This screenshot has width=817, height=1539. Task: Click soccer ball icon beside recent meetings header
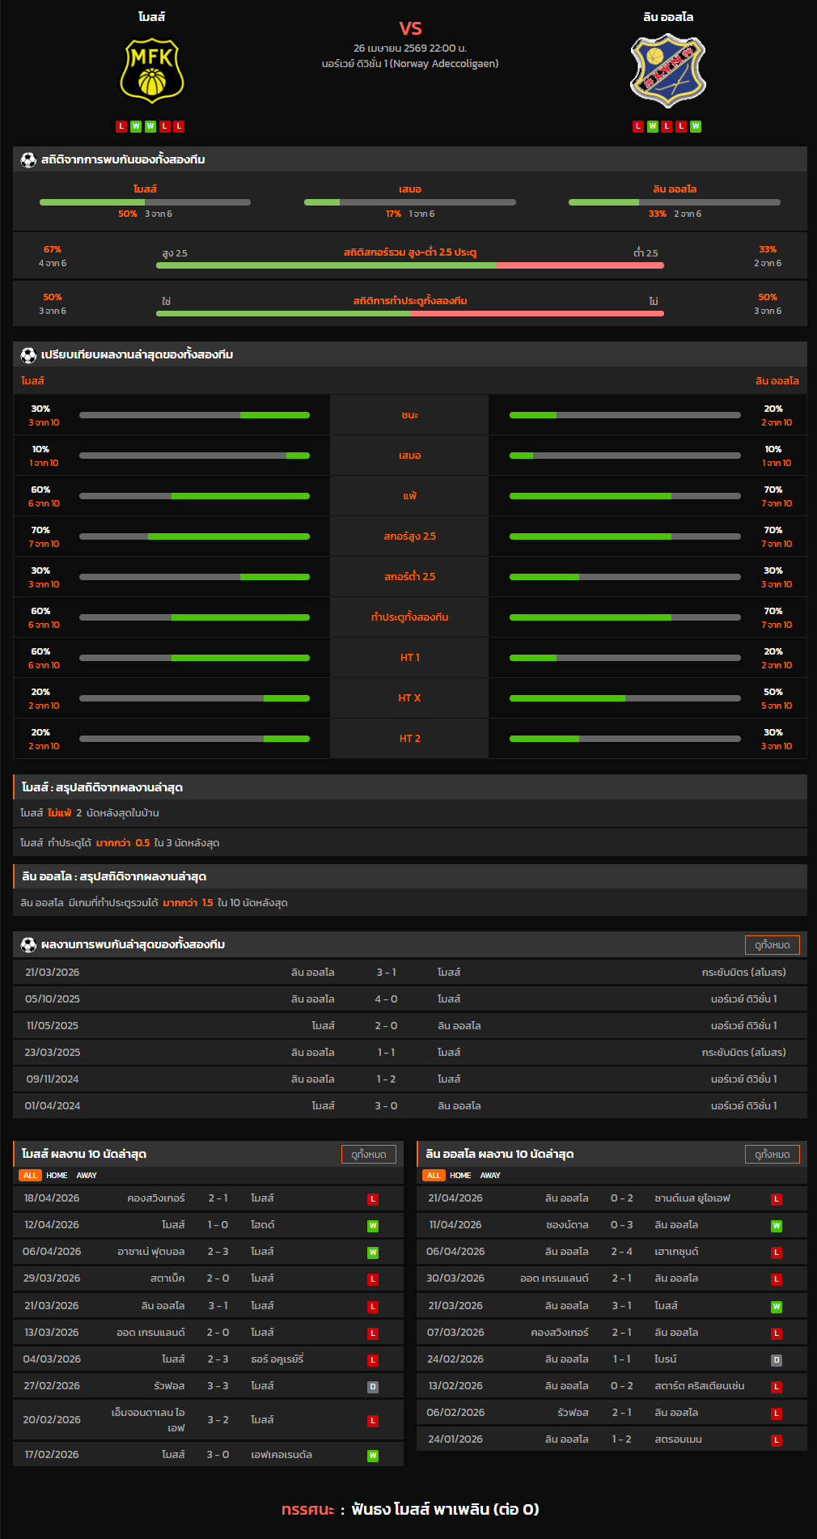(x=28, y=944)
